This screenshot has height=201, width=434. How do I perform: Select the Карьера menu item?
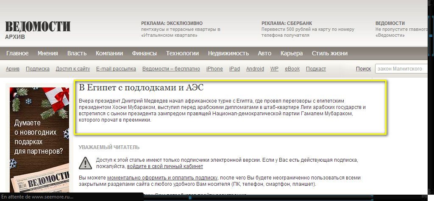pyautogui.click(x=292, y=54)
